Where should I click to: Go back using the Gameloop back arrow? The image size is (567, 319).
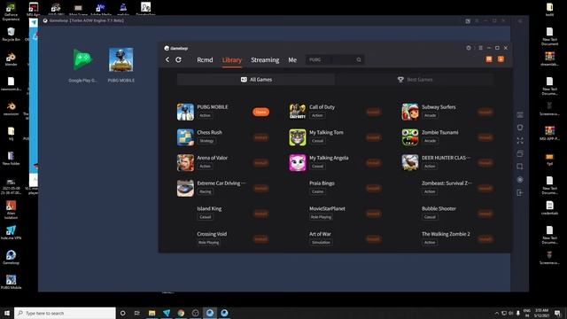click(x=167, y=59)
